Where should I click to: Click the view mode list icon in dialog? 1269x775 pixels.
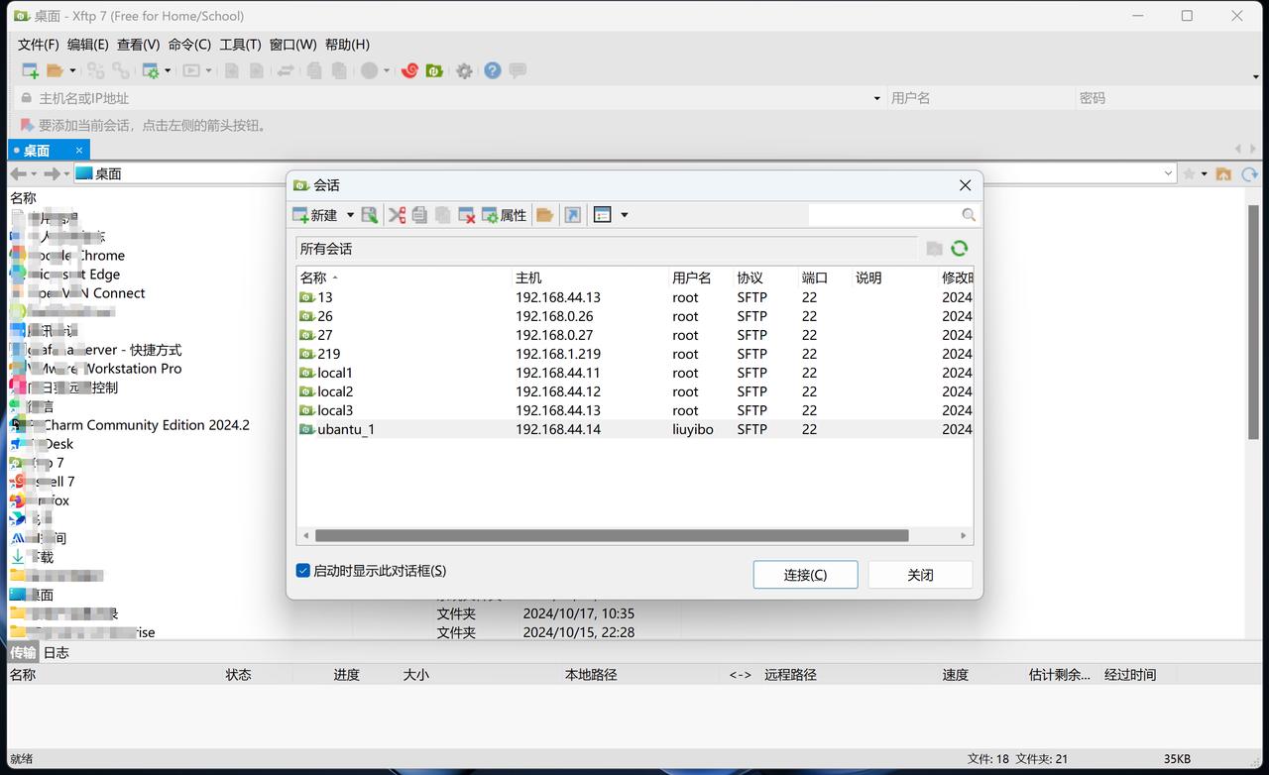point(602,215)
